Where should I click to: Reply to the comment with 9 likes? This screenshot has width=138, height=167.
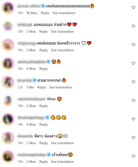point(44,124)
